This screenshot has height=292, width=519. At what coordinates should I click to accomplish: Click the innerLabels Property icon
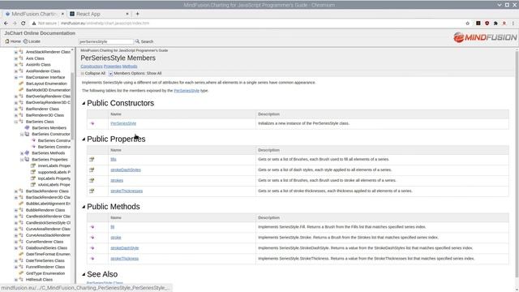33,165
